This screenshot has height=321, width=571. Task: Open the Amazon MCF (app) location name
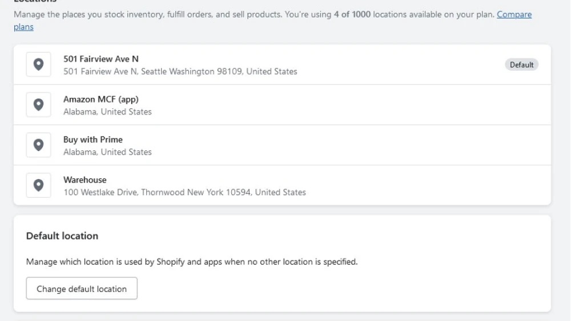point(100,99)
